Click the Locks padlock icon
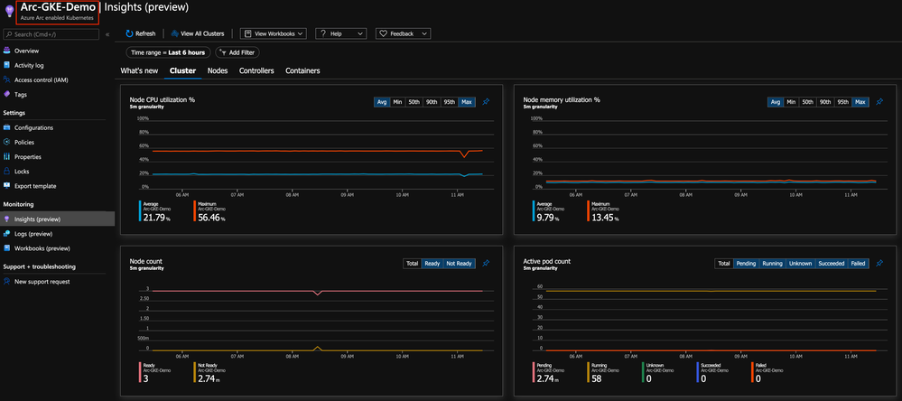Viewport: 902px width, 401px height. pyautogui.click(x=7, y=172)
